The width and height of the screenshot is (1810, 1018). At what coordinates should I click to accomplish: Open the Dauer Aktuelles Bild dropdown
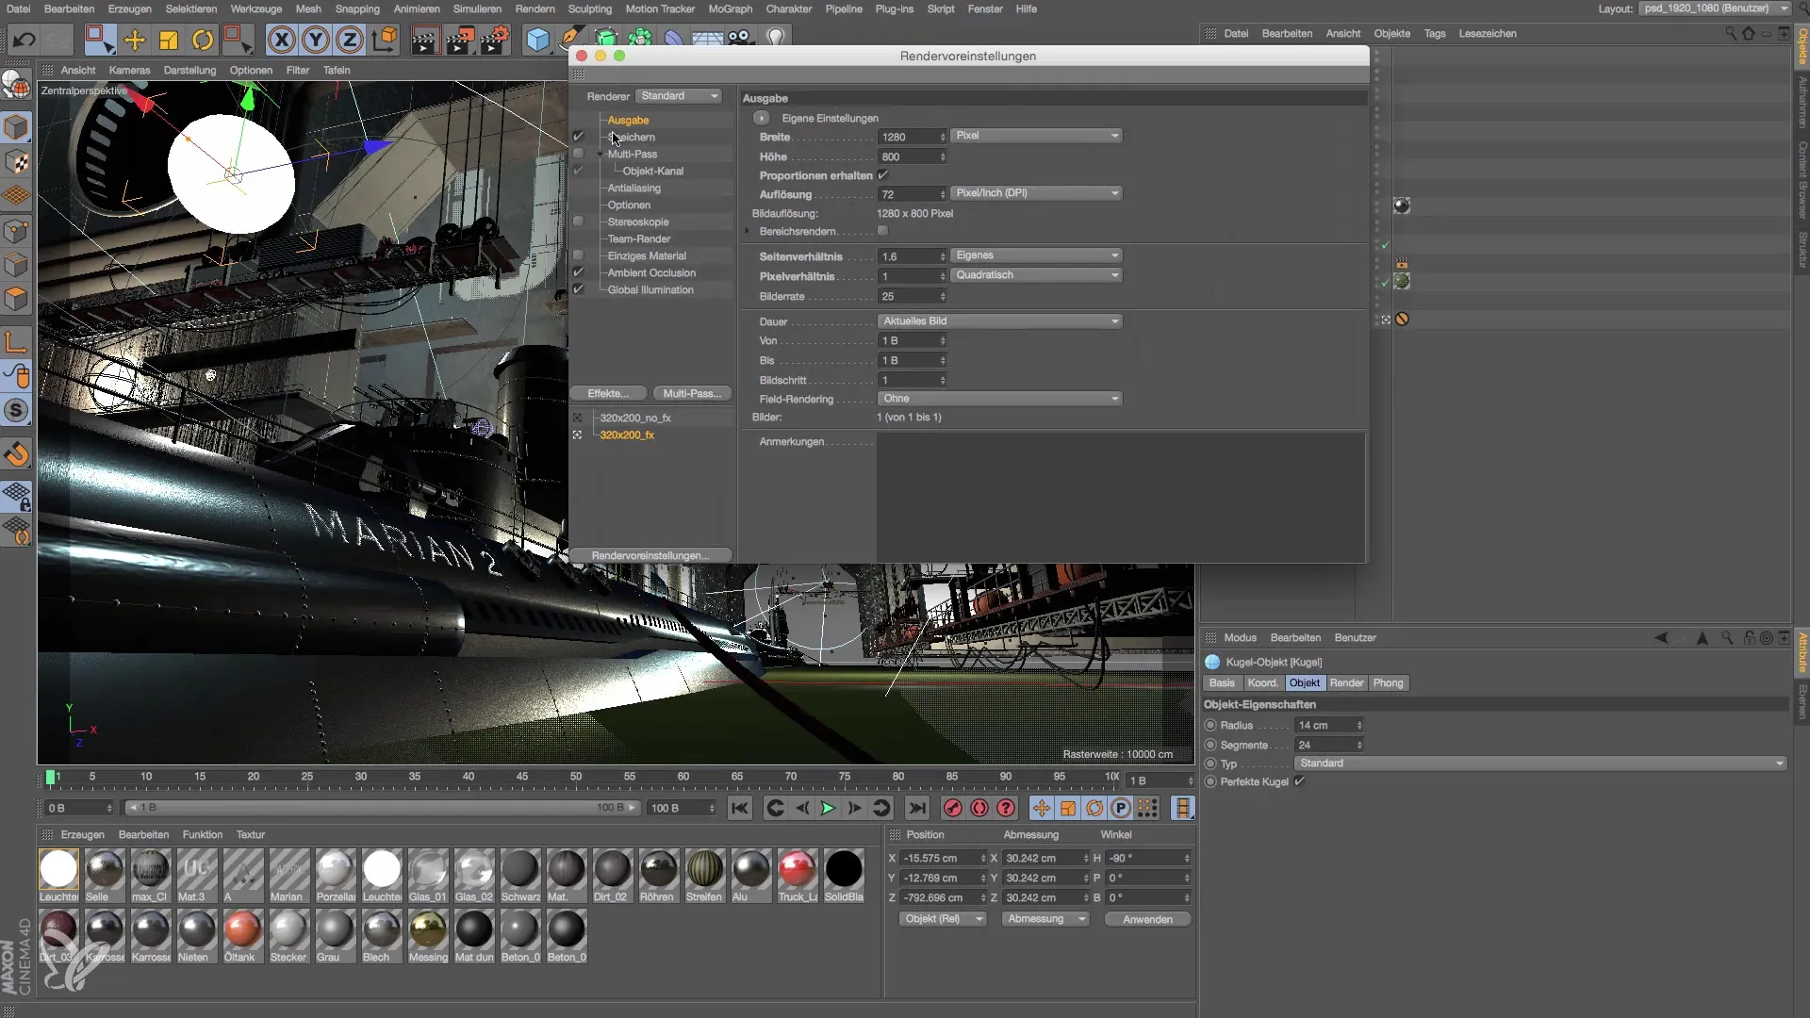1000,321
